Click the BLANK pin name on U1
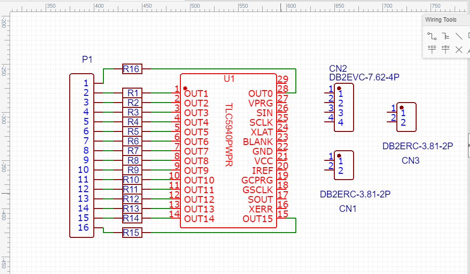The width and height of the screenshot is (470, 274). tap(258, 142)
